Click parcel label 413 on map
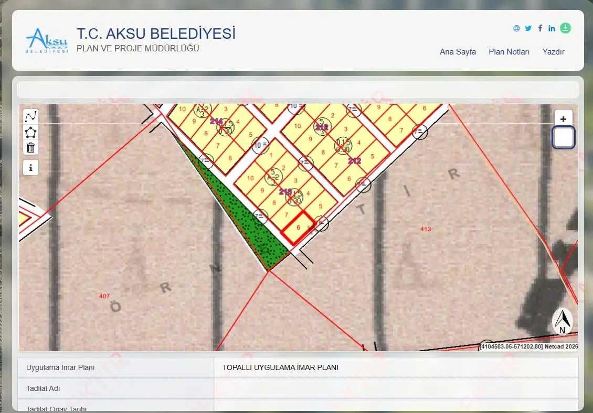This screenshot has width=593, height=413. pos(426,229)
